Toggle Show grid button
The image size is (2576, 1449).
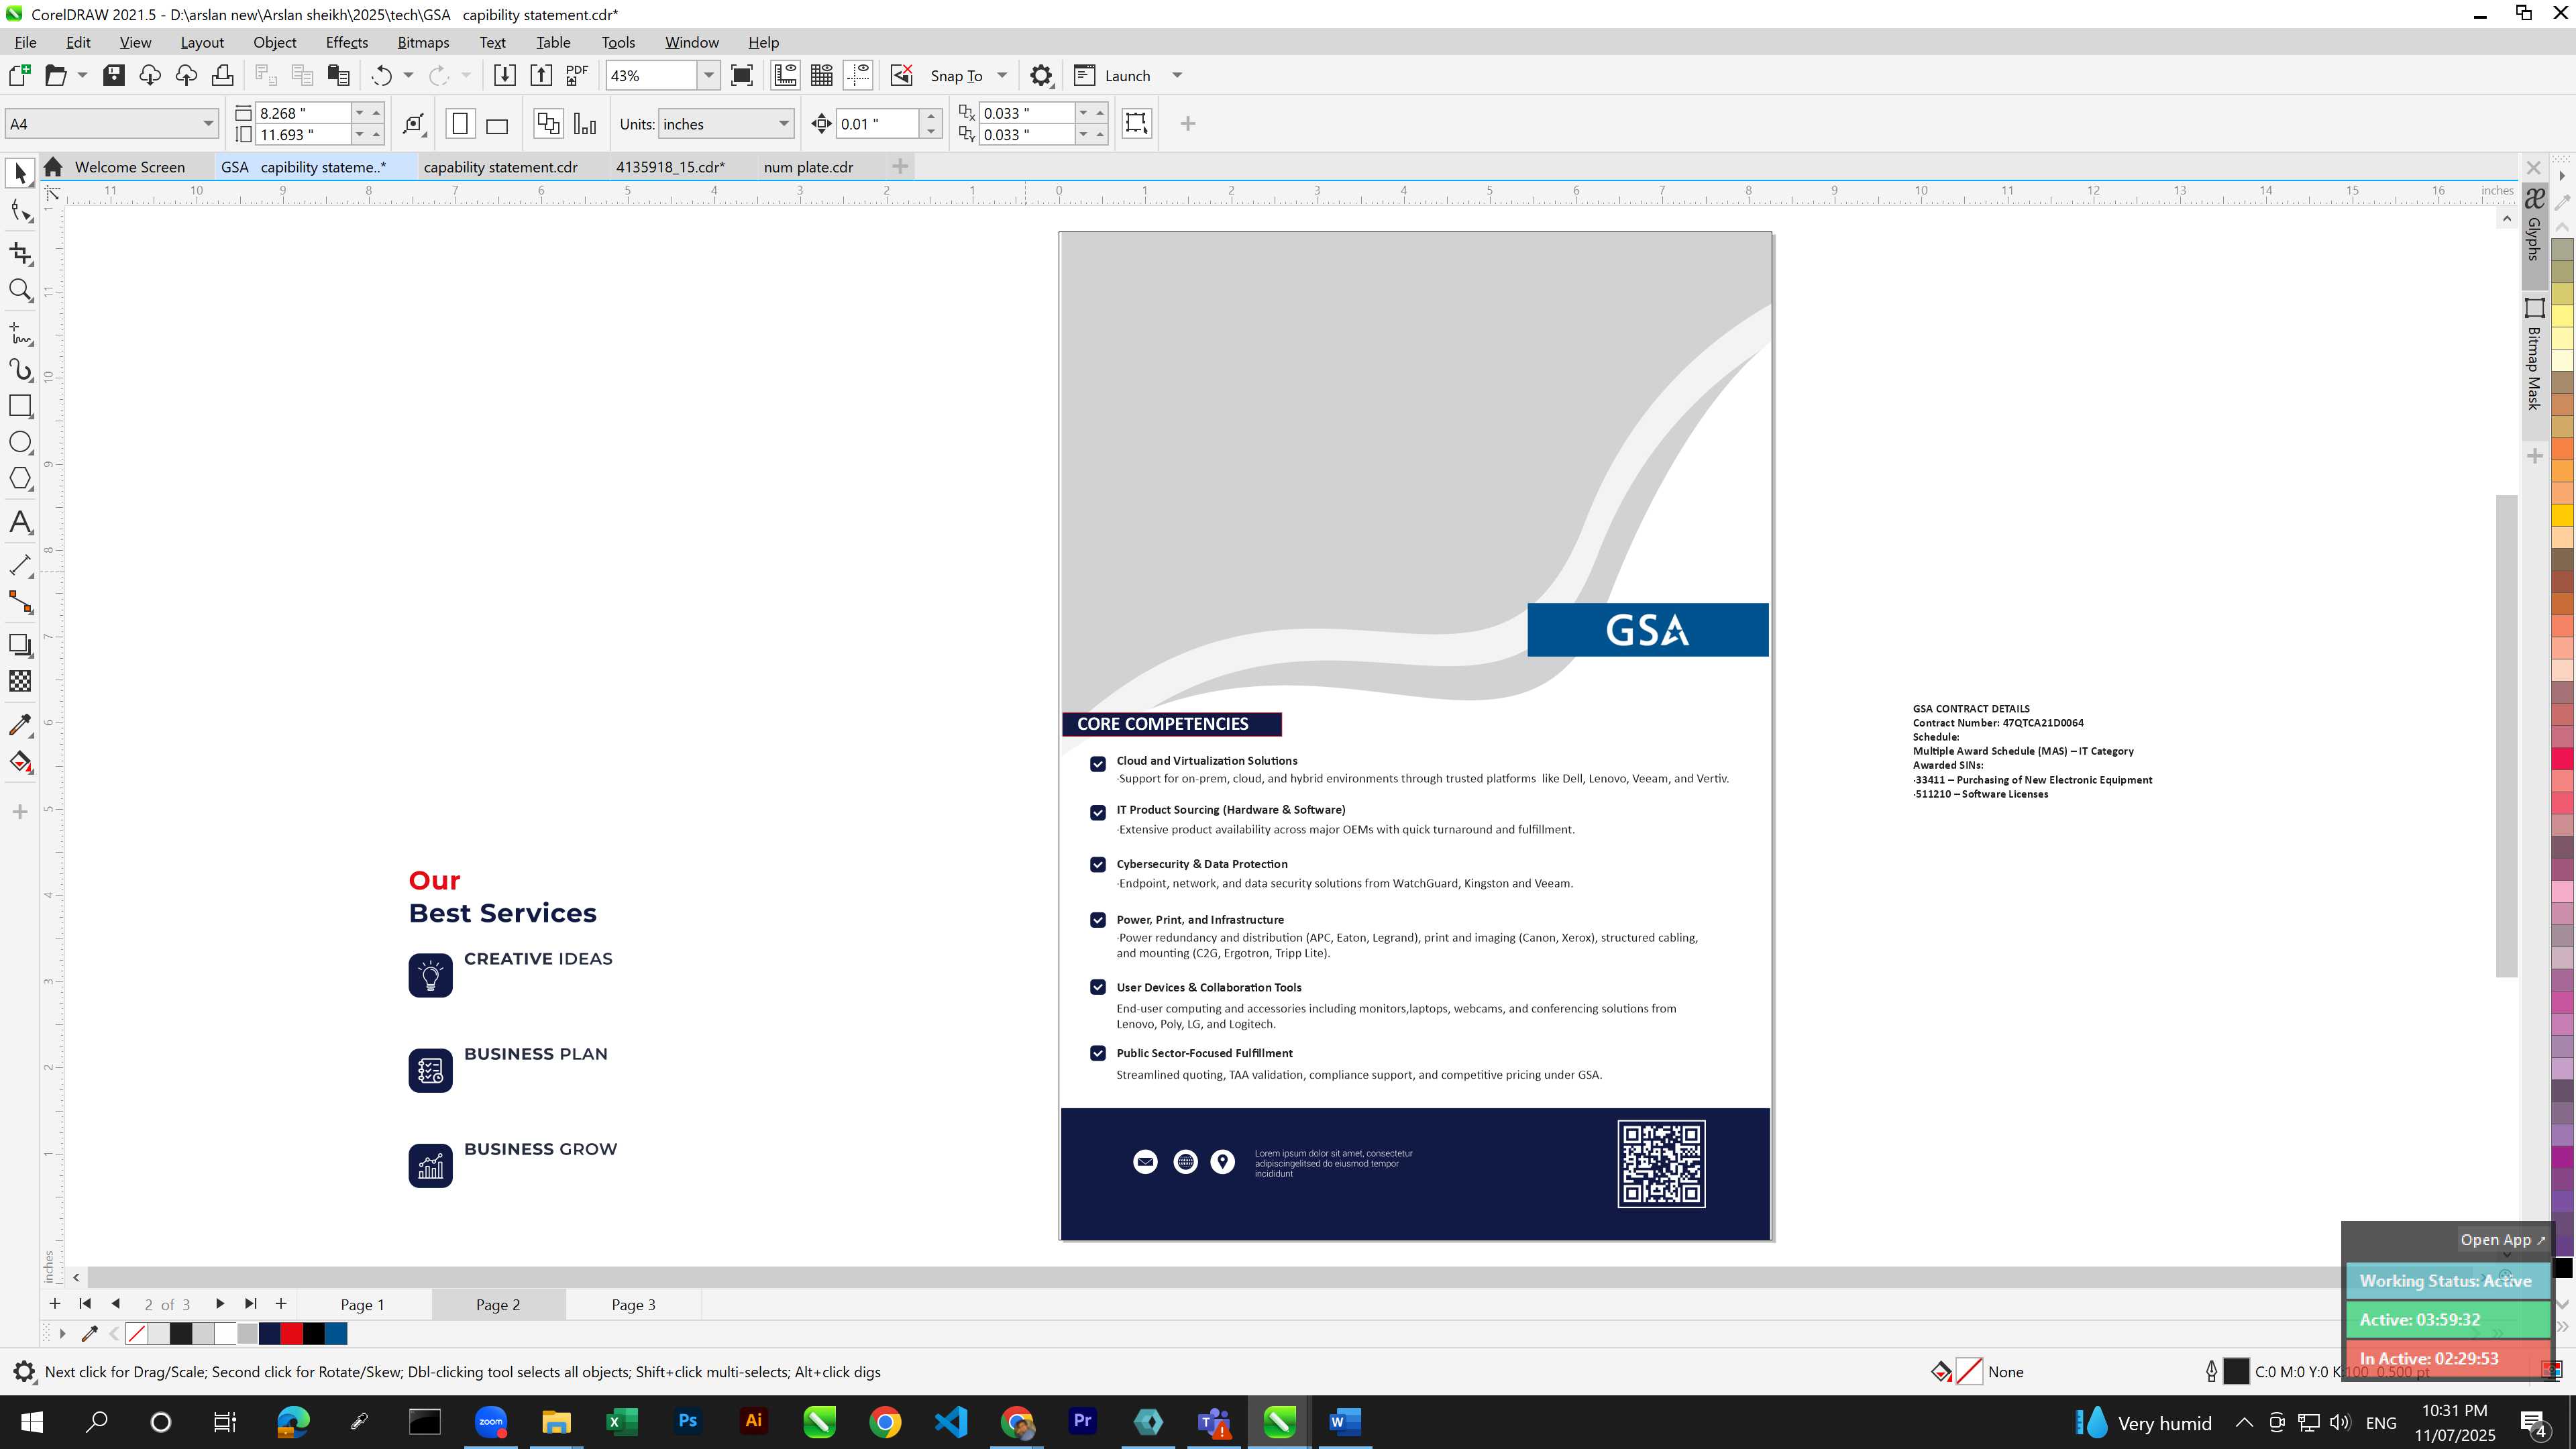(822, 75)
